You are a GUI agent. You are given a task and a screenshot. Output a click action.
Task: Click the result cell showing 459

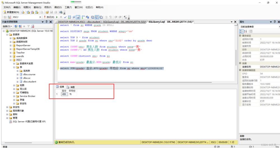[x=64, y=94]
